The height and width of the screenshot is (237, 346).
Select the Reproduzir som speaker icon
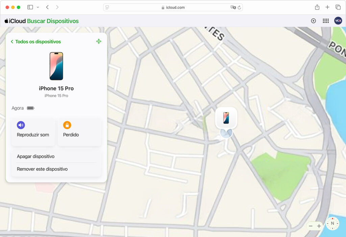(21, 125)
